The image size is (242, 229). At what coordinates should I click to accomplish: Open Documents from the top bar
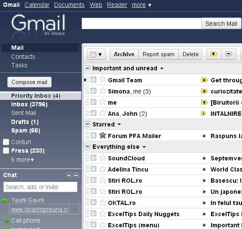(69, 5)
